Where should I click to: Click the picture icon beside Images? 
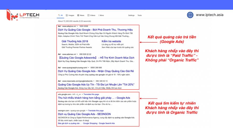pos(67,15)
